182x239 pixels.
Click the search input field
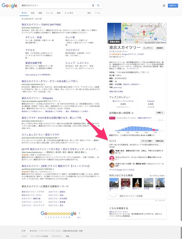[55, 5]
